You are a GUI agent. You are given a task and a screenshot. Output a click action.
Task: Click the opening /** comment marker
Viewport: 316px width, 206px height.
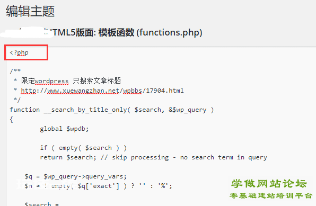(x=15, y=71)
